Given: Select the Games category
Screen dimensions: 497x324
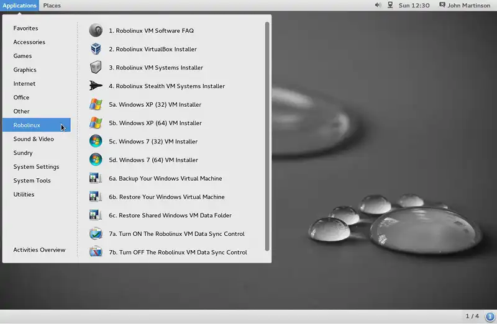Looking at the screenshot, I should (x=37, y=56).
